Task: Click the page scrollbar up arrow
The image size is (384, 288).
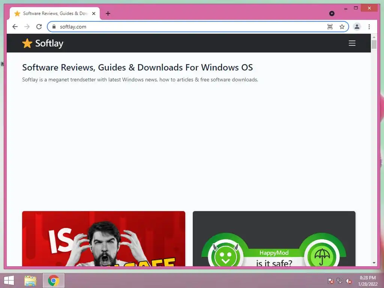Action: point(374,37)
